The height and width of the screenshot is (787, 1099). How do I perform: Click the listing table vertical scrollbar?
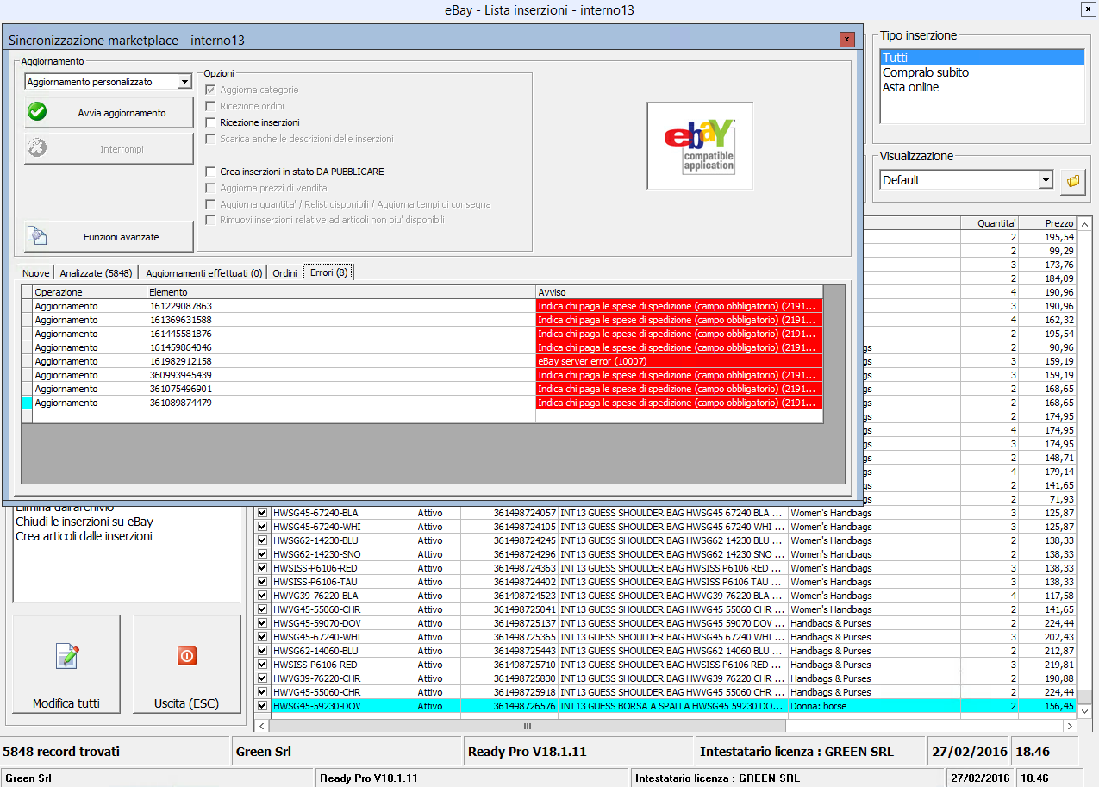tap(1083, 465)
